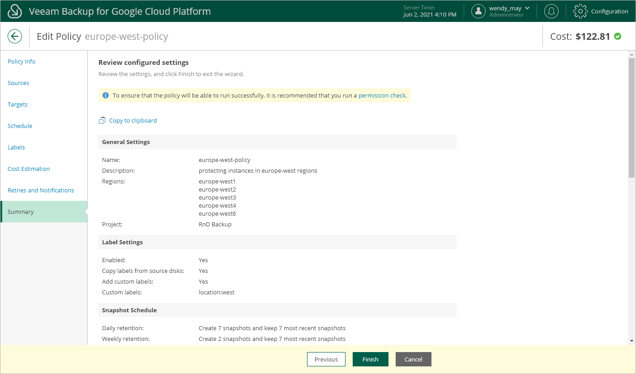Click the Edit Policy title
Viewport: 636px width, 374px height.
point(59,36)
